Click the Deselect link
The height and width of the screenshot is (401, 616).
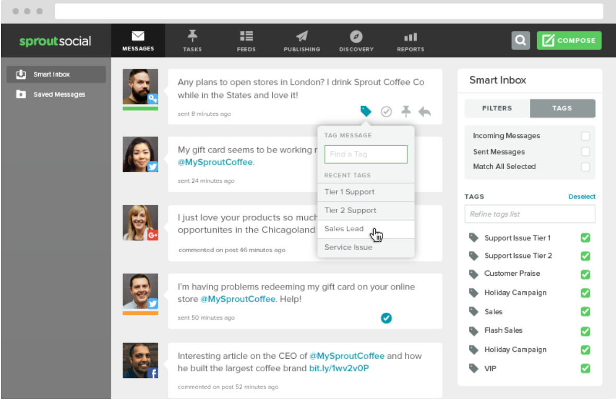582,197
